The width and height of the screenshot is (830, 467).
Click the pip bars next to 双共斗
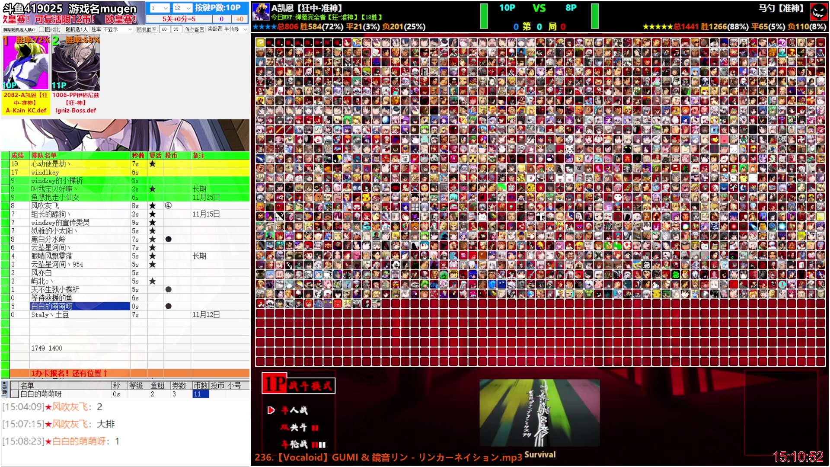315,428
